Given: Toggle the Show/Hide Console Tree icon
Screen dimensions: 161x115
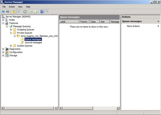Looking at the screenshot, I should point(19,12).
